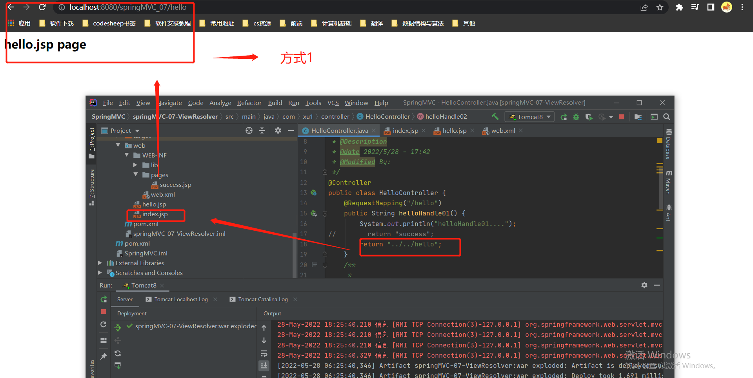Click the Build project hammer icon
The height and width of the screenshot is (378, 753).
pyautogui.click(x=495, y=116)
